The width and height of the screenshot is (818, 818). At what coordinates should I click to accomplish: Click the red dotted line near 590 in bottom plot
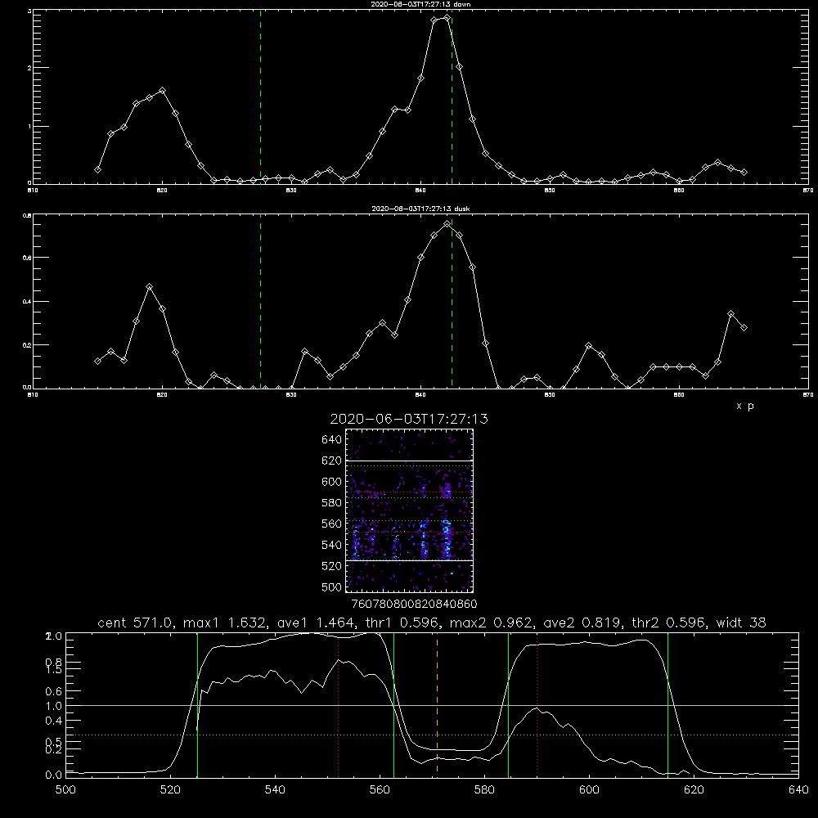(x=537, y=704)
